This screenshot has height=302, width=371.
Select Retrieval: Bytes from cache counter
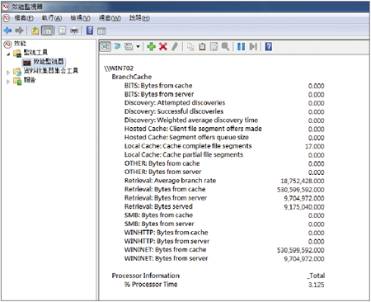point(165,189)
